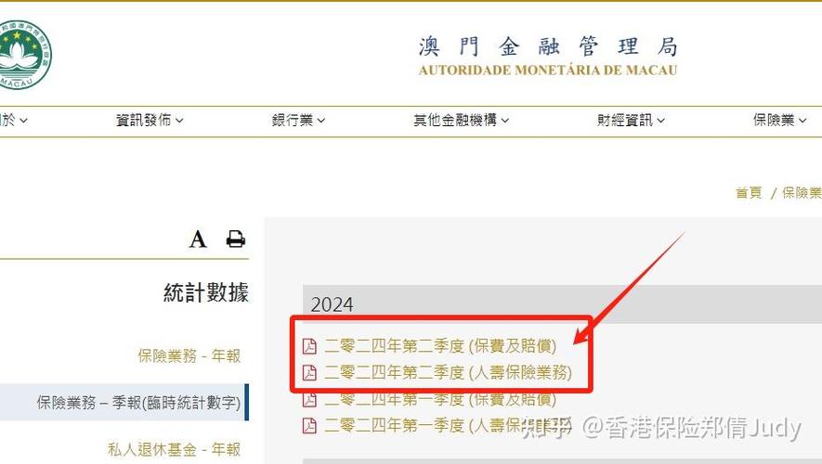Image resolution: width=822 pixels, height=464 pixels.
Task: Expand the 其他金融機構 menu
Action: click(461, 121)
